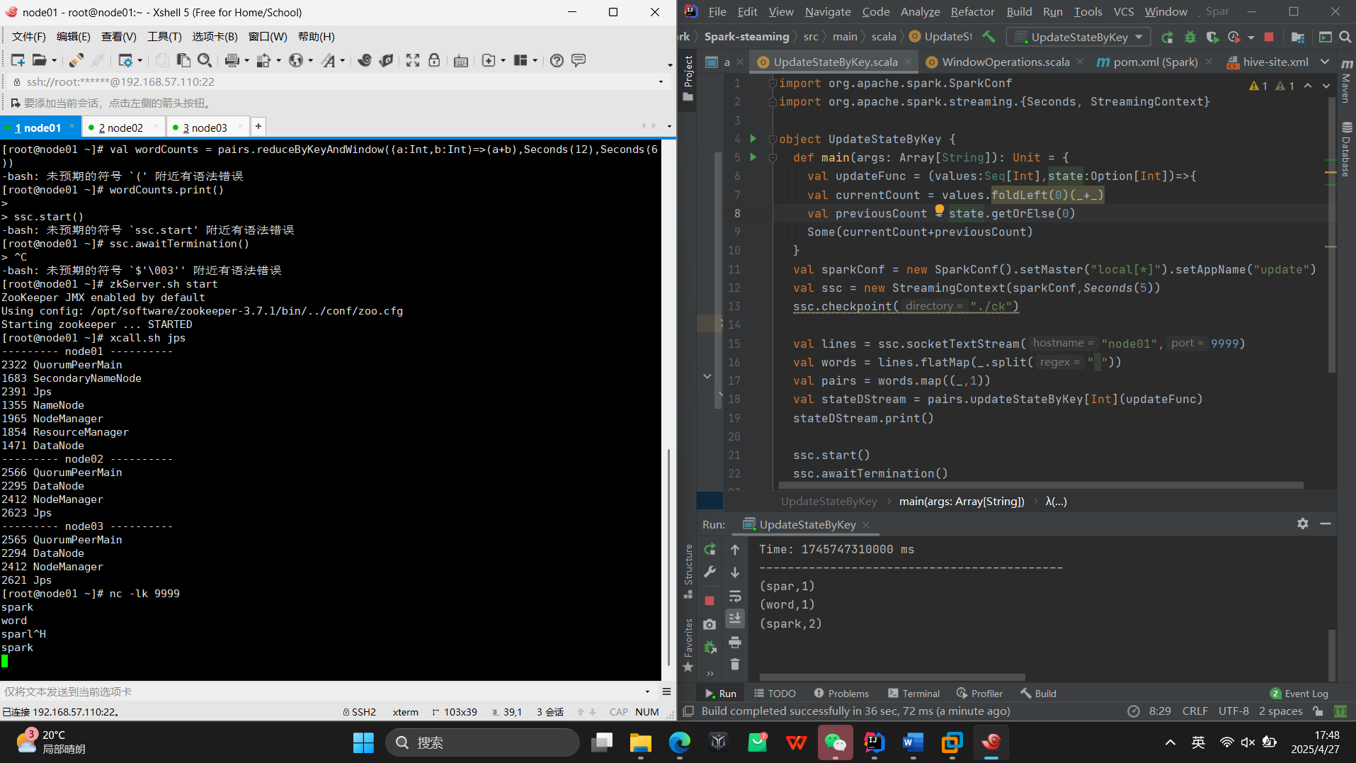The height and width of the screenshot is (763, 1356).
Task: Toggle read-only padlock in IntelliJ status bar
Action: pyautogui.click(x=1318, y=711)
